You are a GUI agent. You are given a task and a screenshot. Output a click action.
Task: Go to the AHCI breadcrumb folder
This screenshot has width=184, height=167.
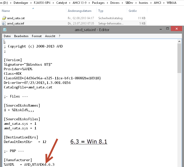pos(157,3)
